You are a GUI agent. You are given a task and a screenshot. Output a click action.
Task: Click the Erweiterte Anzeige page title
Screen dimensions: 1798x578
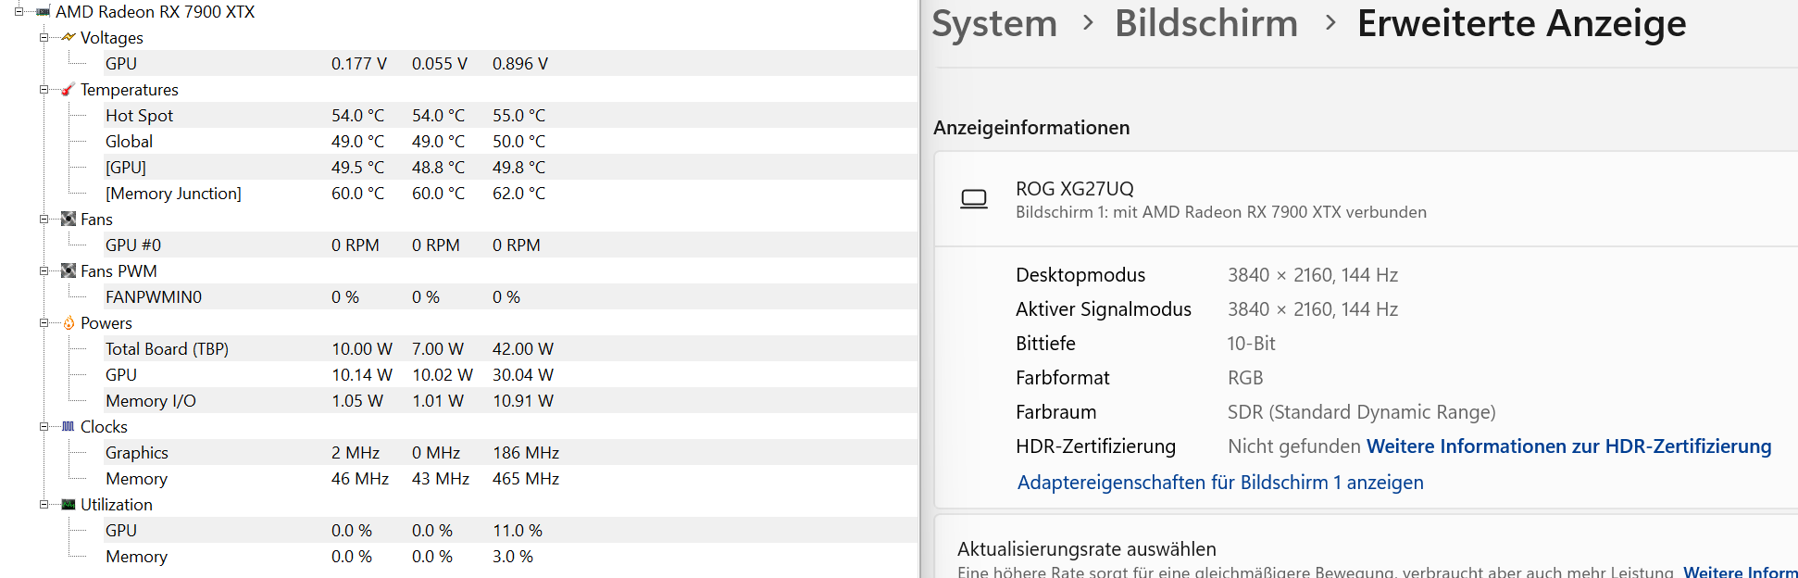coord(1522,23)
